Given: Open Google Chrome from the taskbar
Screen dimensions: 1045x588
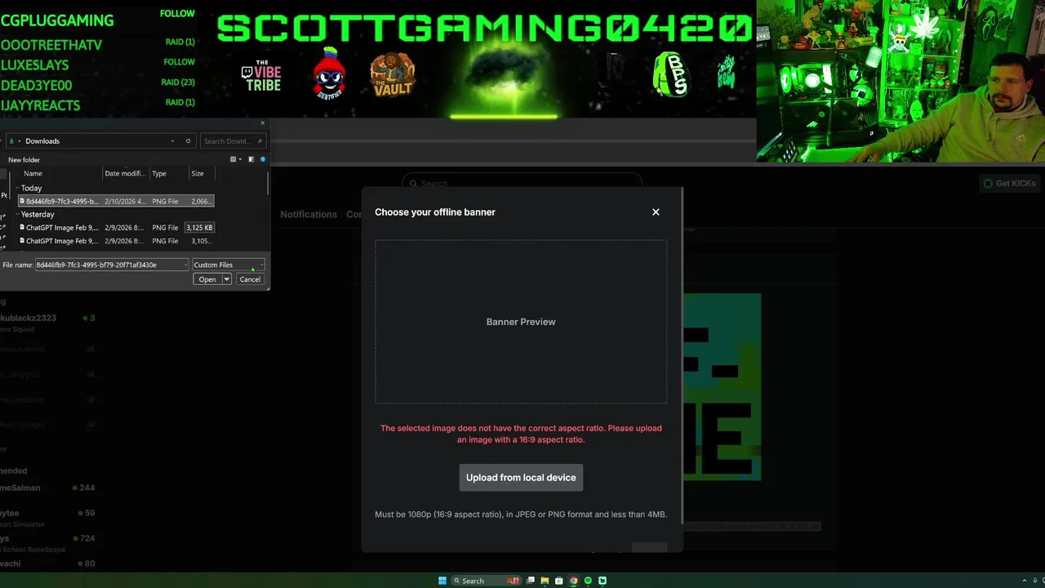Looking at the screenshot, I should 573,581.
